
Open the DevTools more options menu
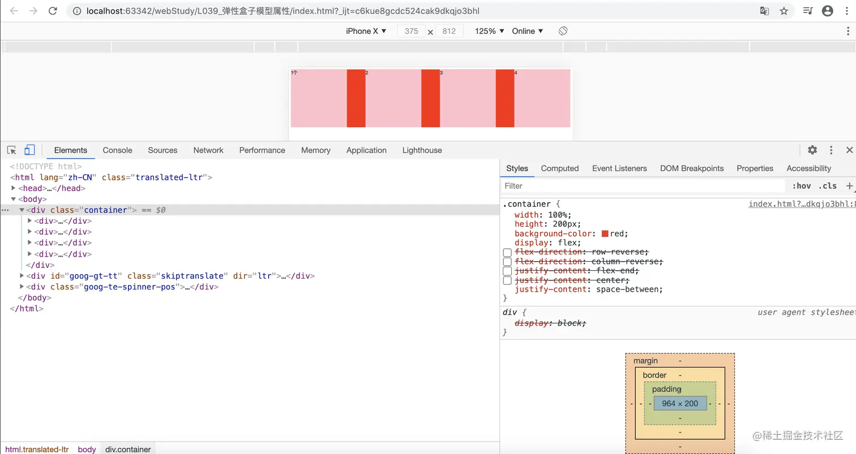(831, 150)
